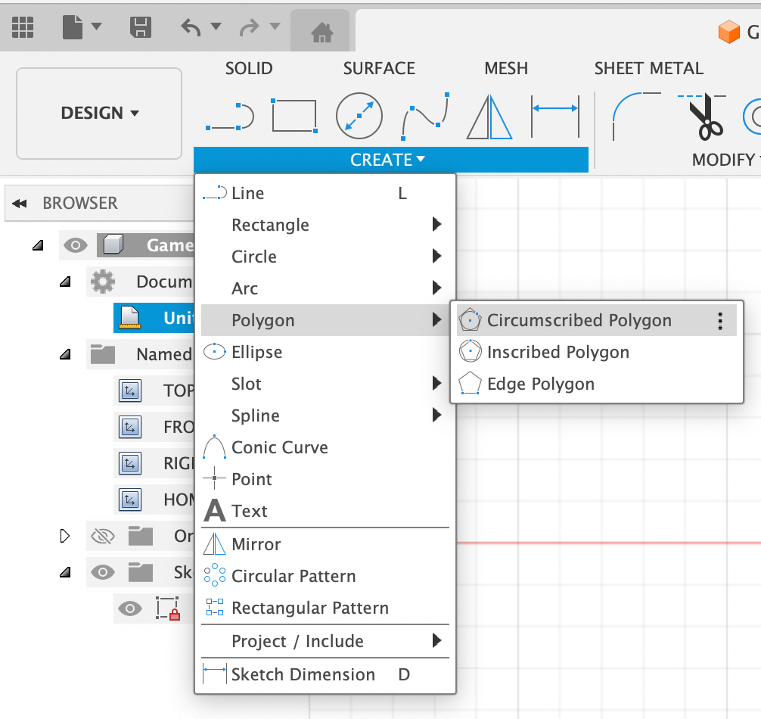The width and height of the screenshot is (761, 719).
Task: Select the Trim scissors tool
Action: click(702, 117)
